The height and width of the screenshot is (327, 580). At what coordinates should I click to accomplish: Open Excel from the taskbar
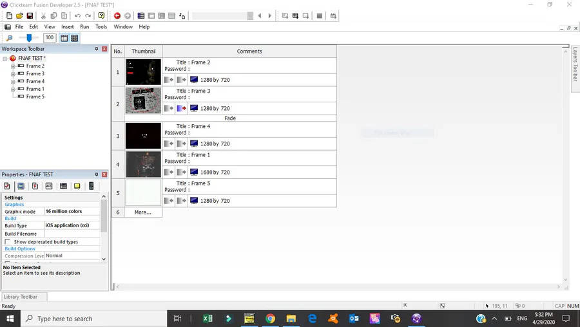208,319
